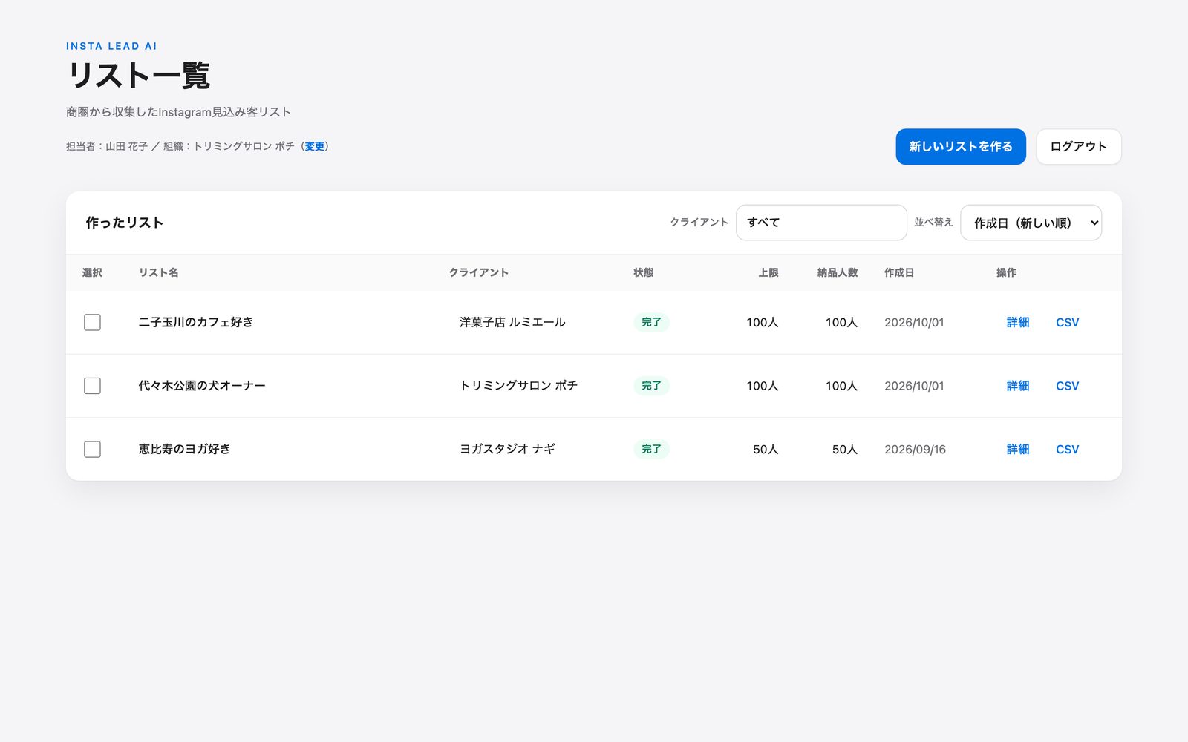
Task: Click client cell トリミングサロン ポチ in table
Action: click(518, 386)
